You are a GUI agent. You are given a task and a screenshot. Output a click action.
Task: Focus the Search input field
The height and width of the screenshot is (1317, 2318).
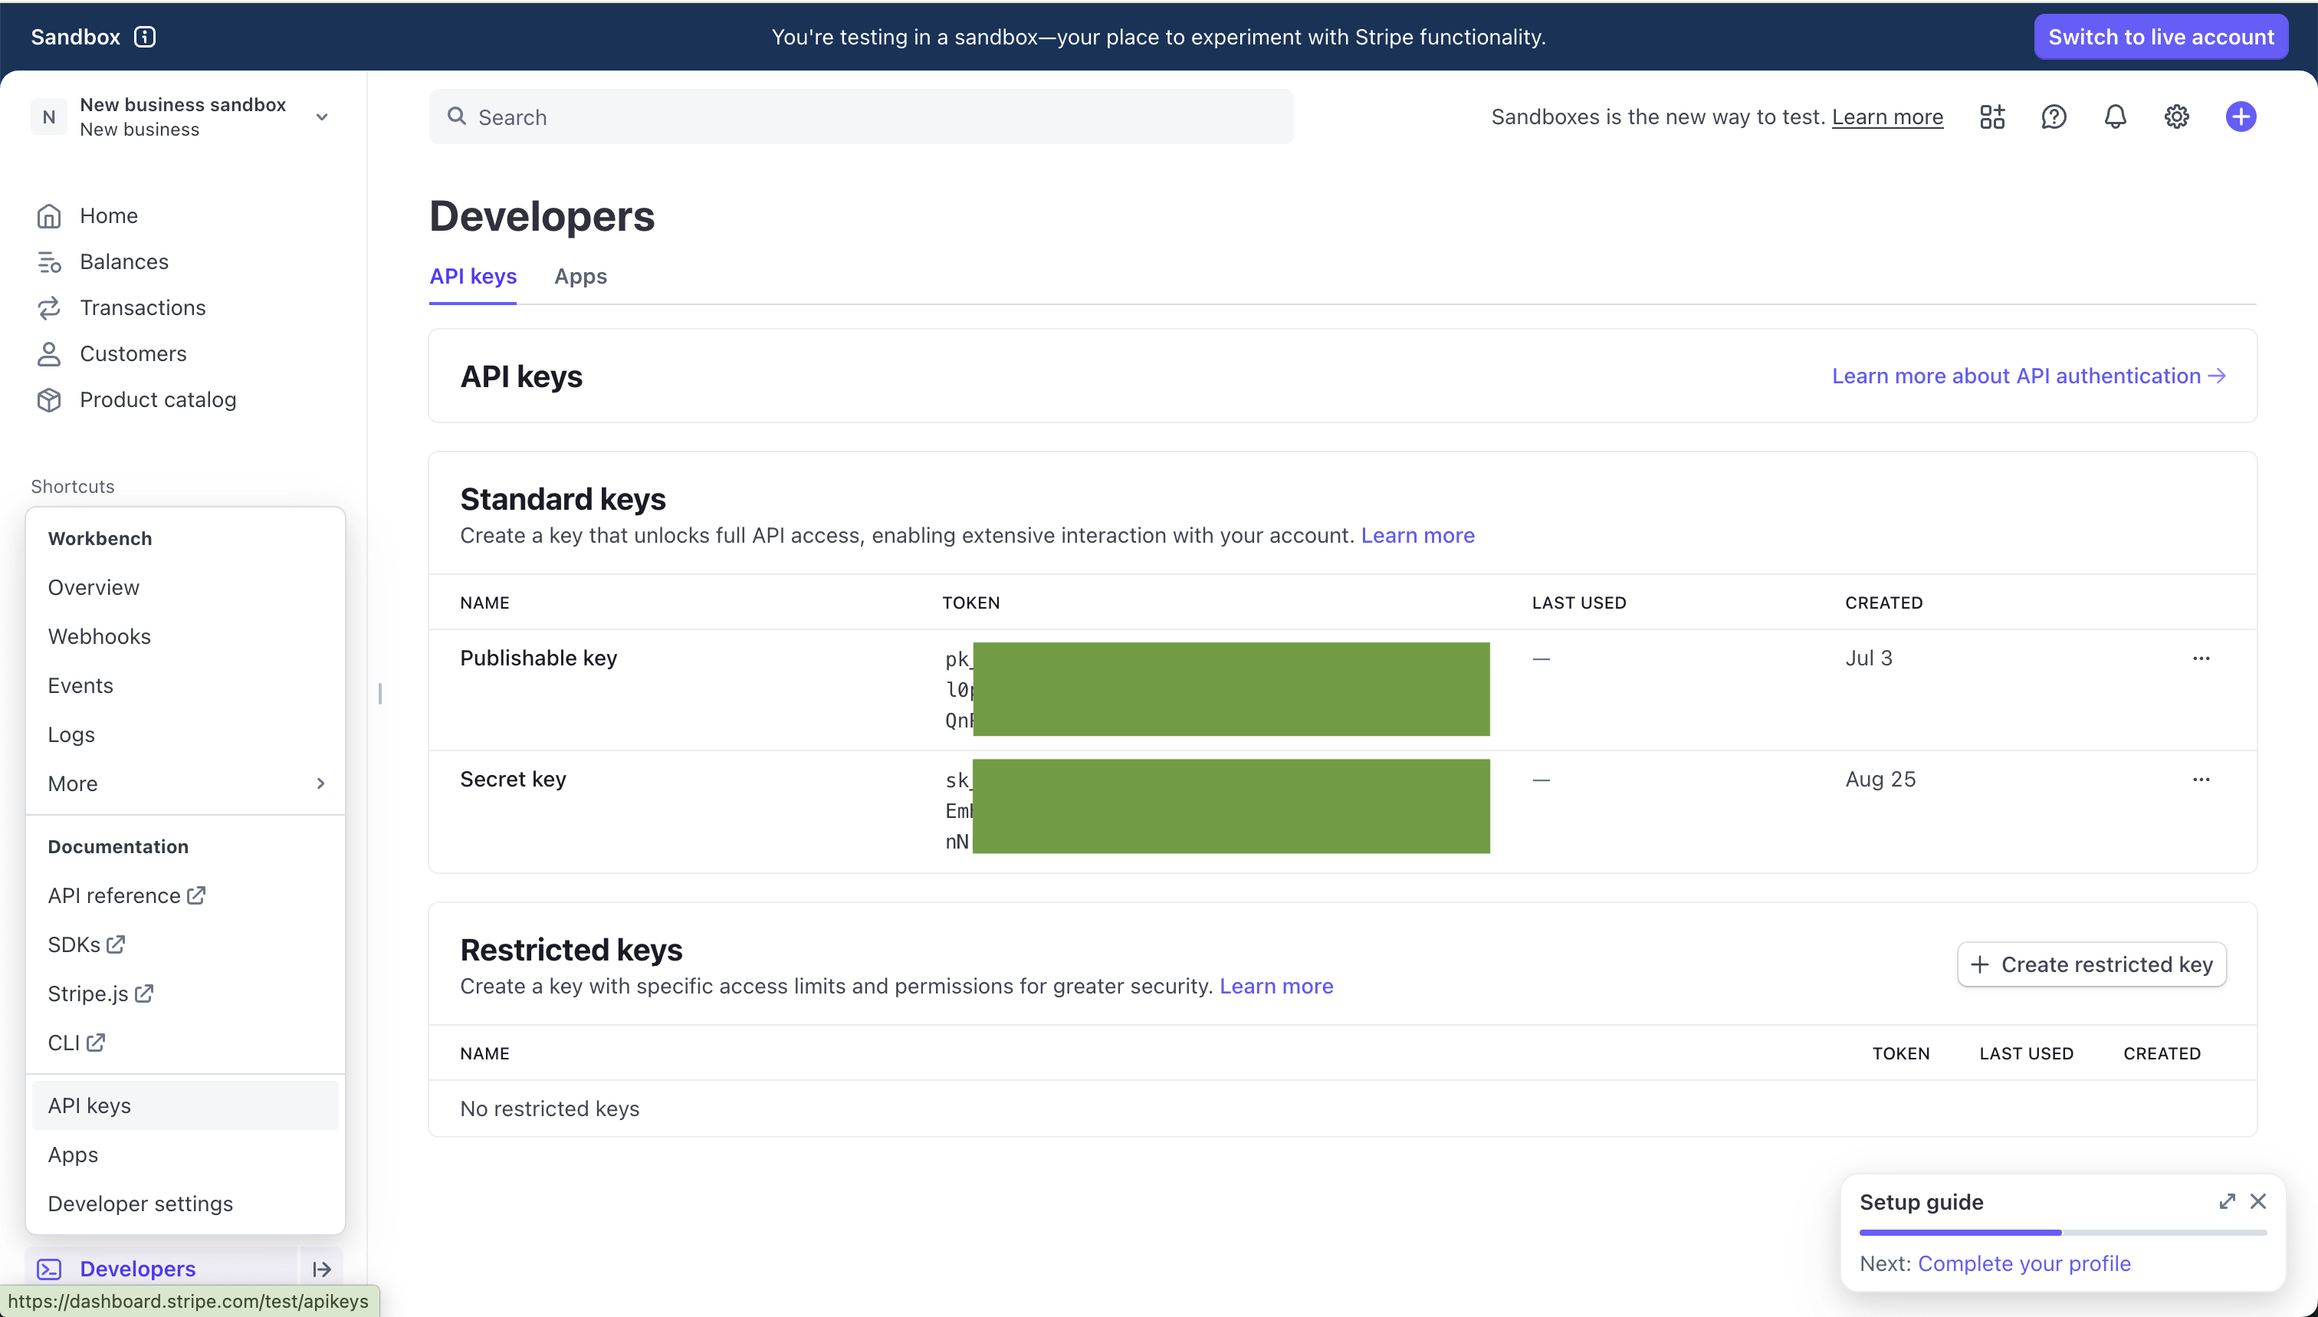(x=861, y=117)
